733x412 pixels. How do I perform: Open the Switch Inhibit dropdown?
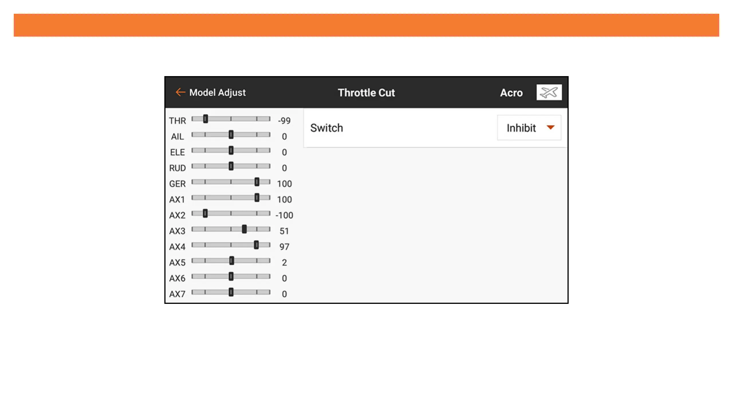point(529,128)
